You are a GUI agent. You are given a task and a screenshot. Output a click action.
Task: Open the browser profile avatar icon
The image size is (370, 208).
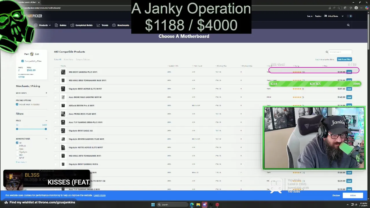356,8
